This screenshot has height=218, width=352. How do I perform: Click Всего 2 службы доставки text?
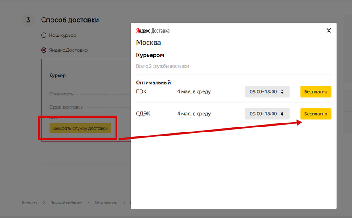click(x=162, y=66)
